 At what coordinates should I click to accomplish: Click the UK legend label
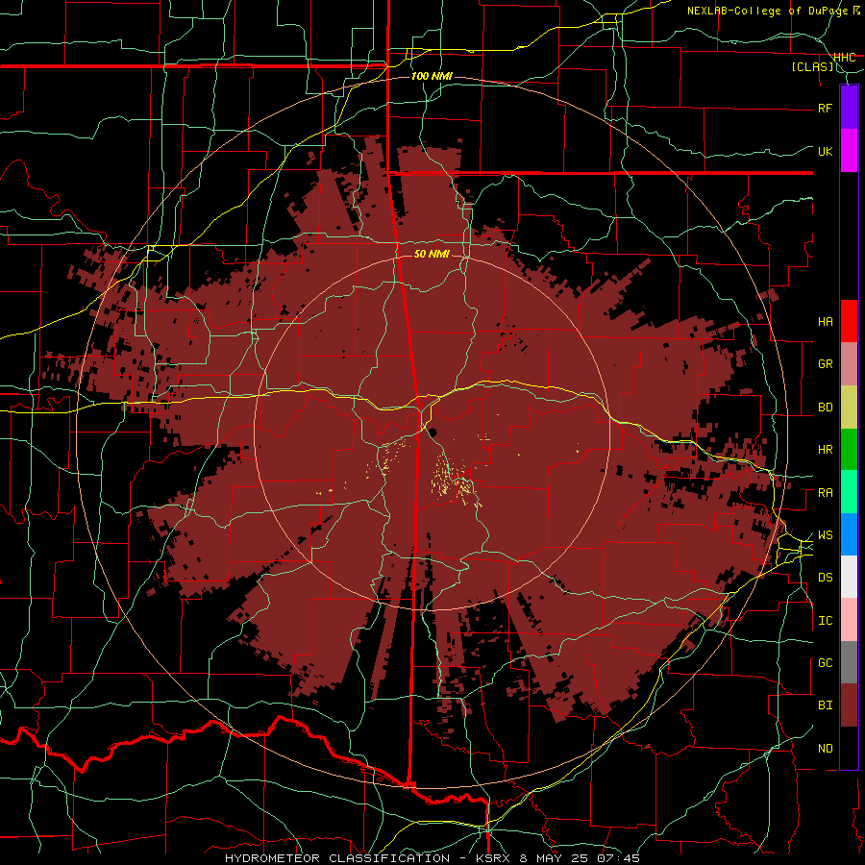[x=826, y=151]
